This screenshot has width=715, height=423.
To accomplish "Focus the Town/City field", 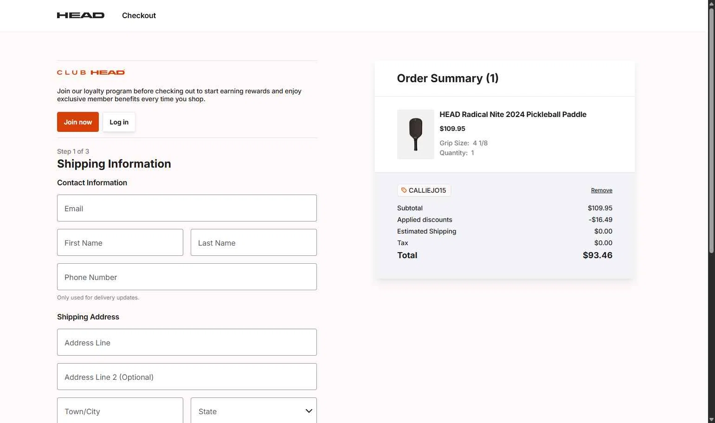I will pyautogui.click(x=120, y=411).
